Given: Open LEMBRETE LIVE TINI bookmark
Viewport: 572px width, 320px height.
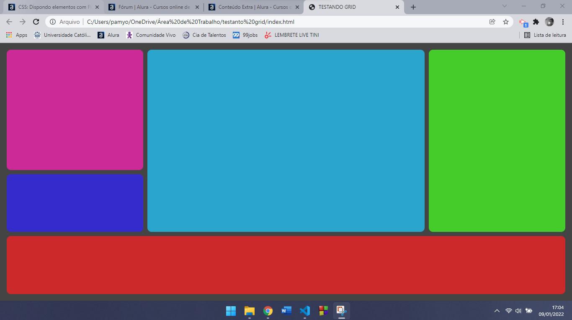Looking at the screenshot, I should (292, 35).
